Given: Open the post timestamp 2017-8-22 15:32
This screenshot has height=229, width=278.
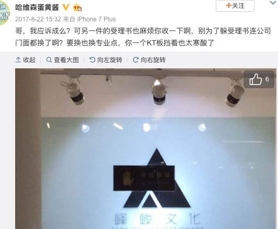Looking at the screenshot, I should [x=38, y=19].
